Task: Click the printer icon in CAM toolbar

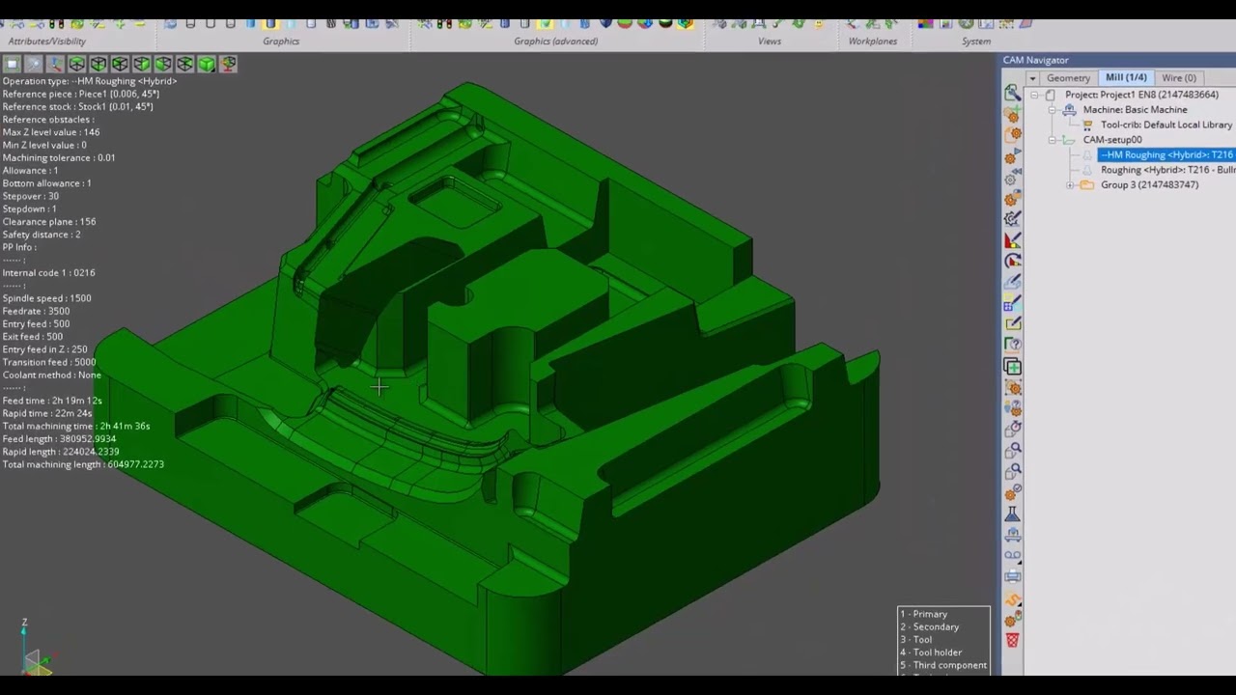Action: 1012,575
